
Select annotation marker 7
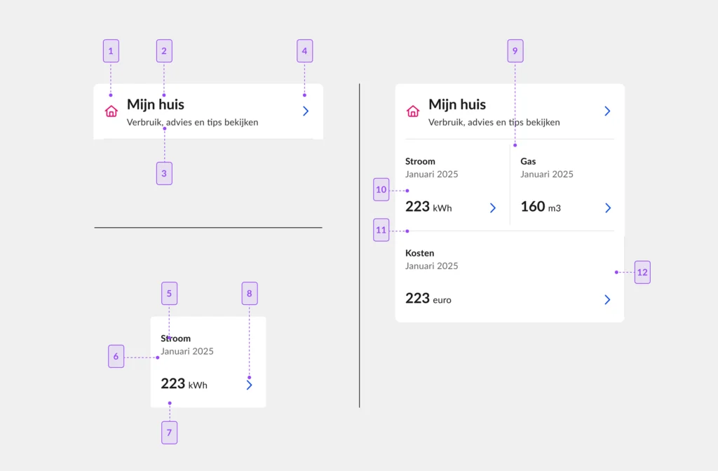click(x=170, y=432)
